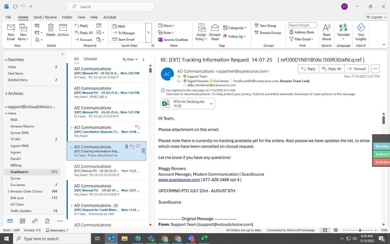
Task: Start Read Aloud
Action: 327,32
